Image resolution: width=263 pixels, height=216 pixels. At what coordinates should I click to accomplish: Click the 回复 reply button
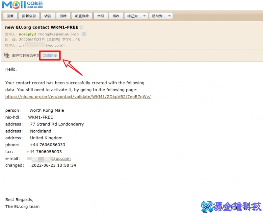[x=10, y=16]
